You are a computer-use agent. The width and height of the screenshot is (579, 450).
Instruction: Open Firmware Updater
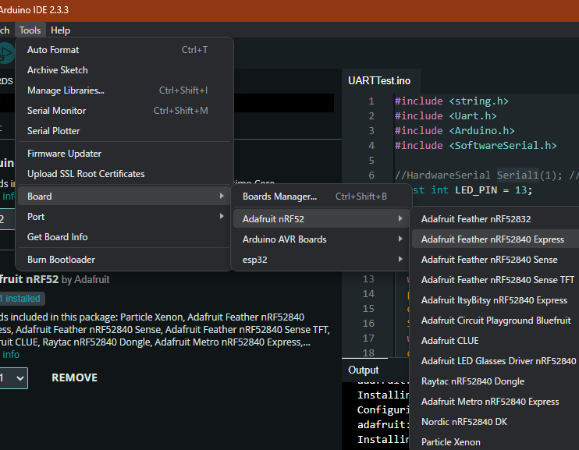pos(124,154)
